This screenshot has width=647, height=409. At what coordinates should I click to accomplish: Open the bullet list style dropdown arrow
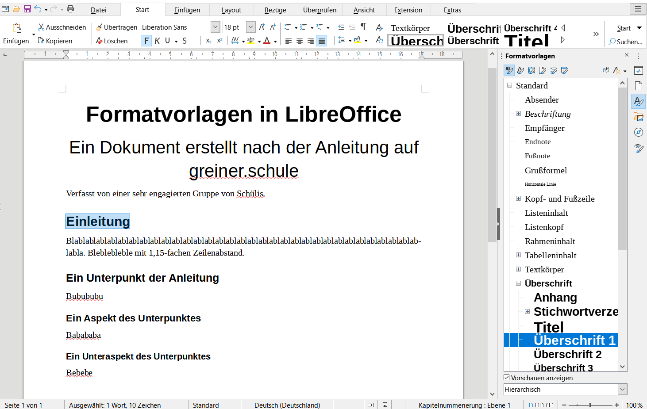pos(296,27)
